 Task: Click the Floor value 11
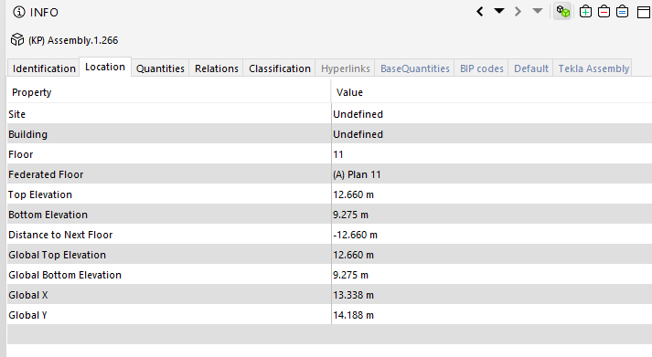coord(338,154)
